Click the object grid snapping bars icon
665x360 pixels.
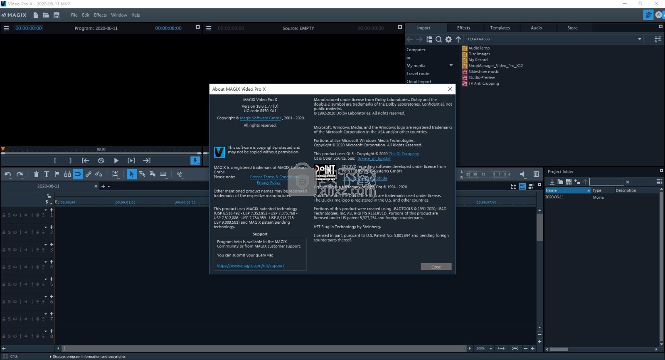pos(67,174)
